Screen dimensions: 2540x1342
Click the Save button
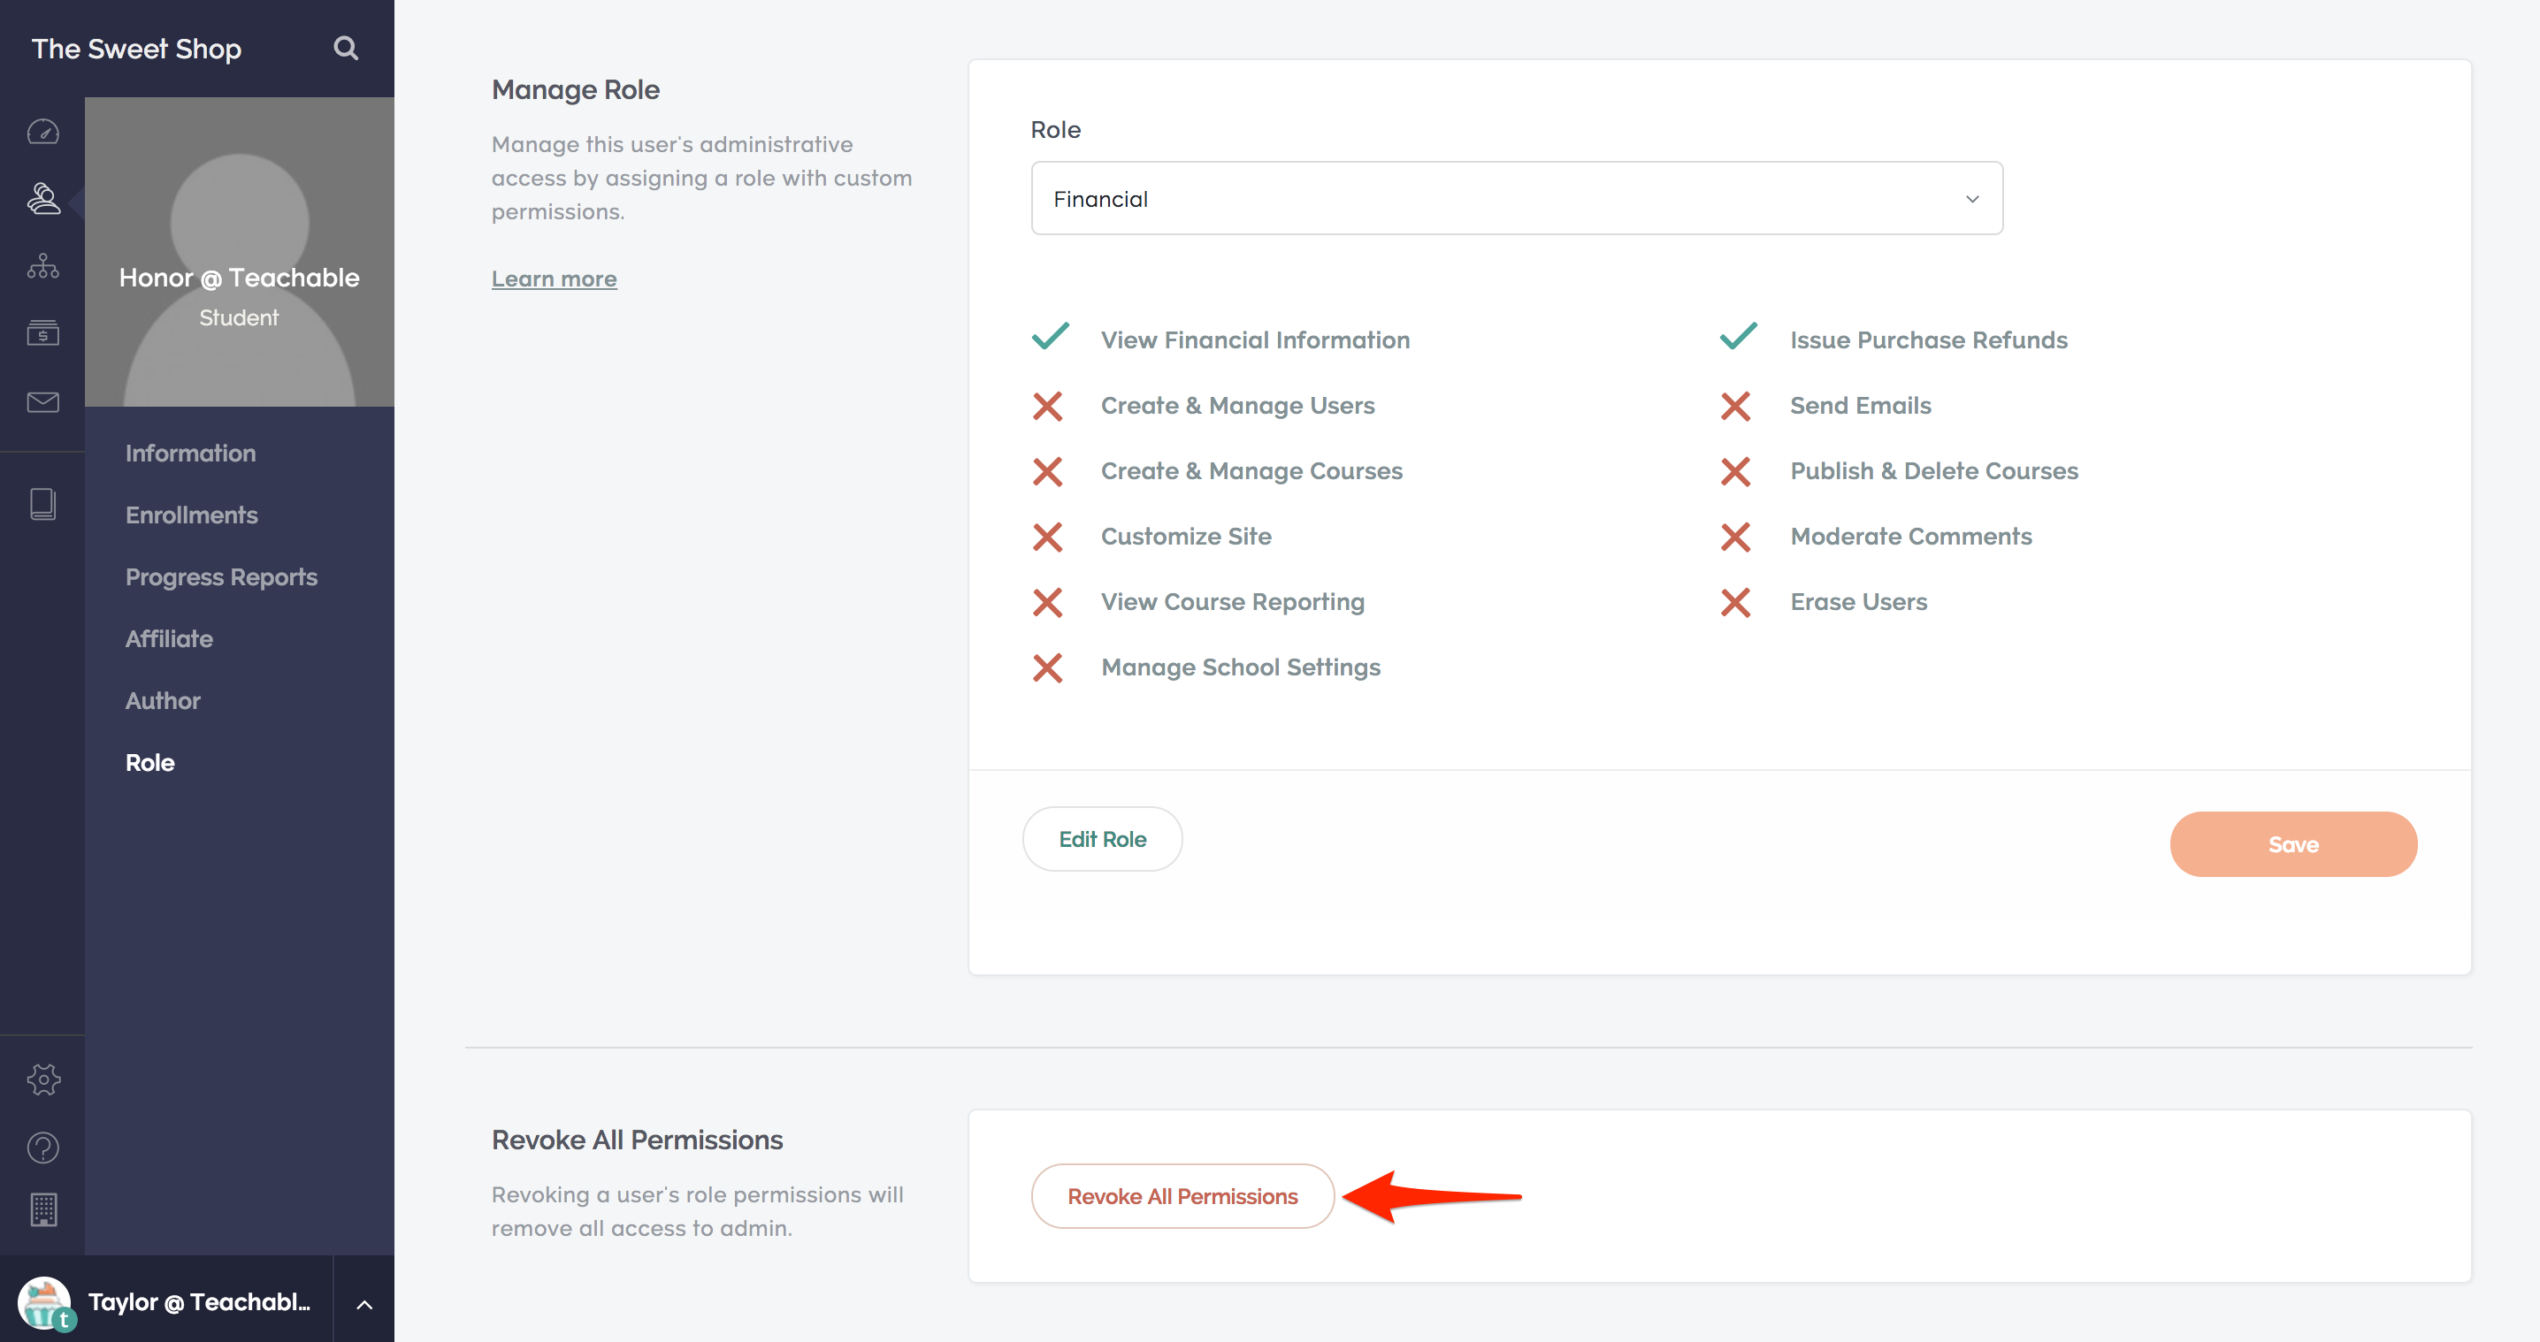2292,844
